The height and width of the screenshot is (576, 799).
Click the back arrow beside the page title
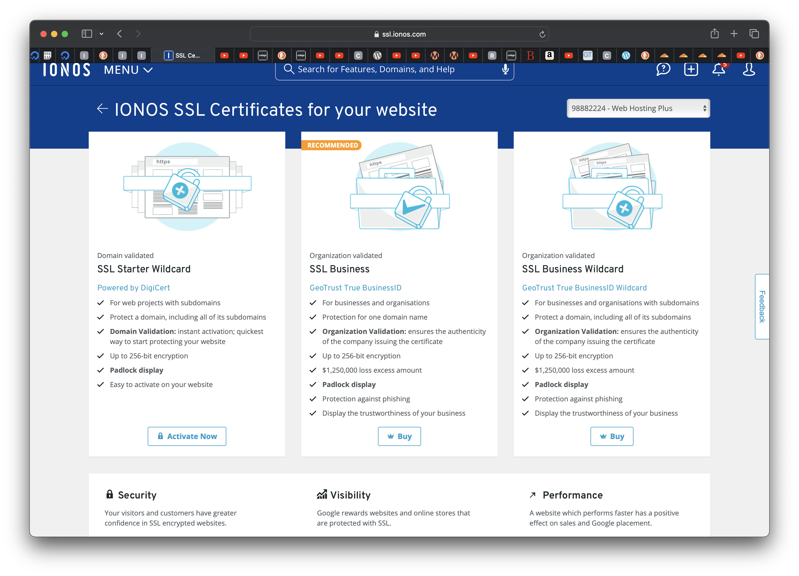tap(102, 109)
